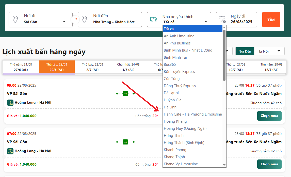The width and height of the screenshot is (291, 177).
Task: Click the dropdown list scrollbar thumb
Action: pyautogui.click(x=224, y=55)
